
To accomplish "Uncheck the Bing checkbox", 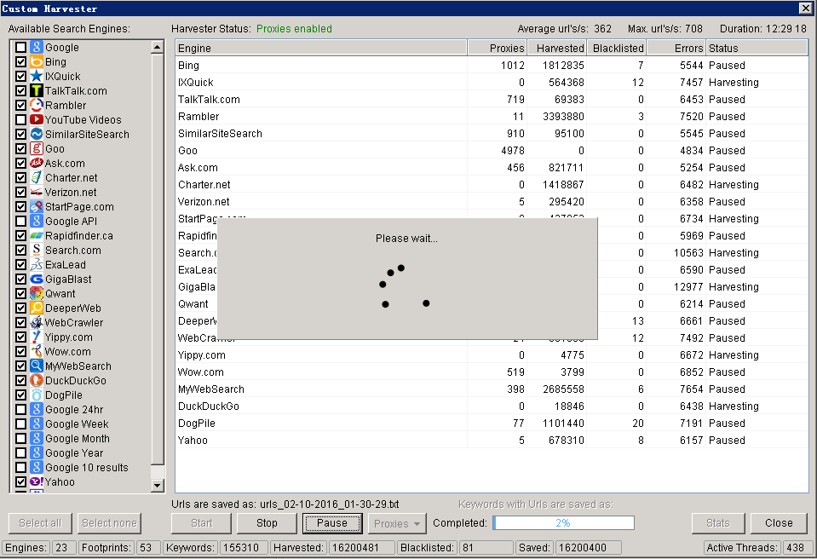I will click(x=20, y=62).
